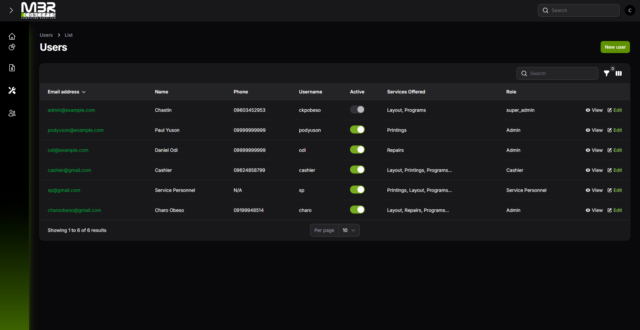Open the pie chart reports sidebar icon

coord(12,47)
